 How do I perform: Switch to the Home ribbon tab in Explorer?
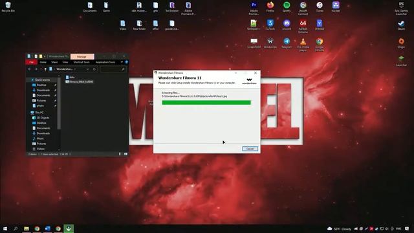tap(43, 62)
